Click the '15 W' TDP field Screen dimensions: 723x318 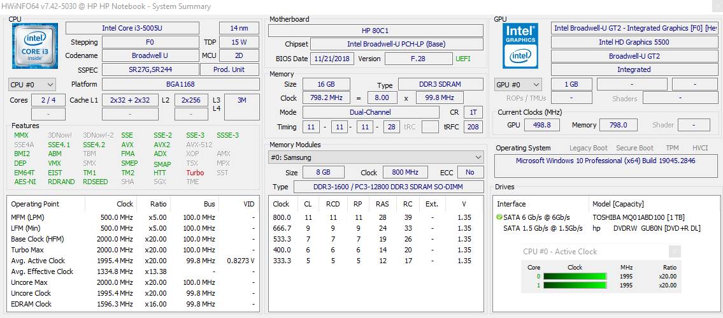click(239, 42)
